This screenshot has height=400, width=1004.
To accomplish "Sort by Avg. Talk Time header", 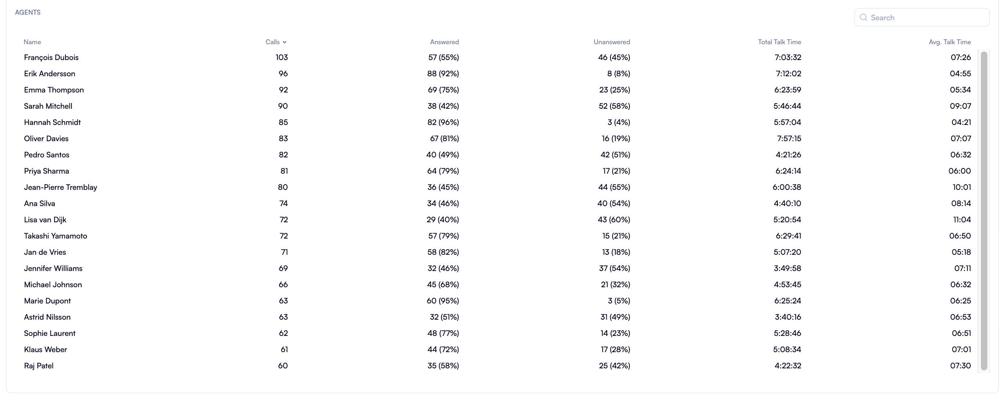I will 950,42.
